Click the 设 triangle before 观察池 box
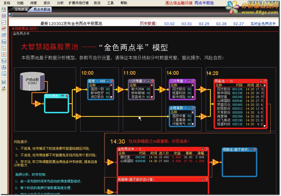Screen dimensions: 281x196 [x=215, y=162]
